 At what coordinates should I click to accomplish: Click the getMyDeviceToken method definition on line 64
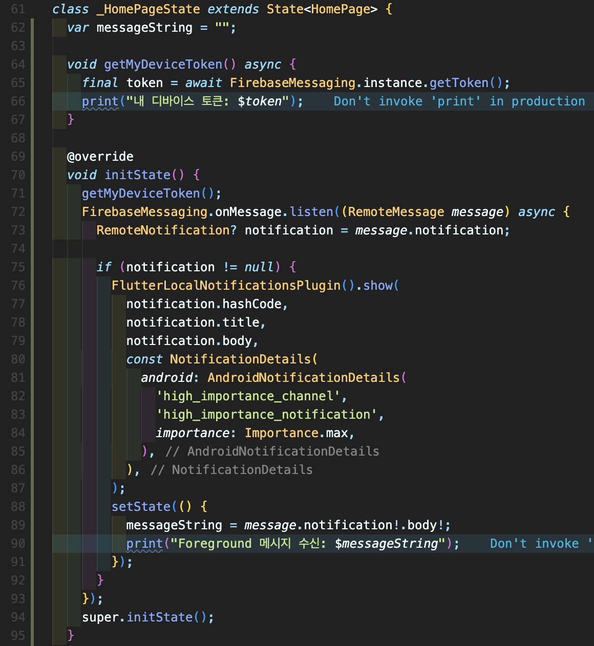(163, 64)
